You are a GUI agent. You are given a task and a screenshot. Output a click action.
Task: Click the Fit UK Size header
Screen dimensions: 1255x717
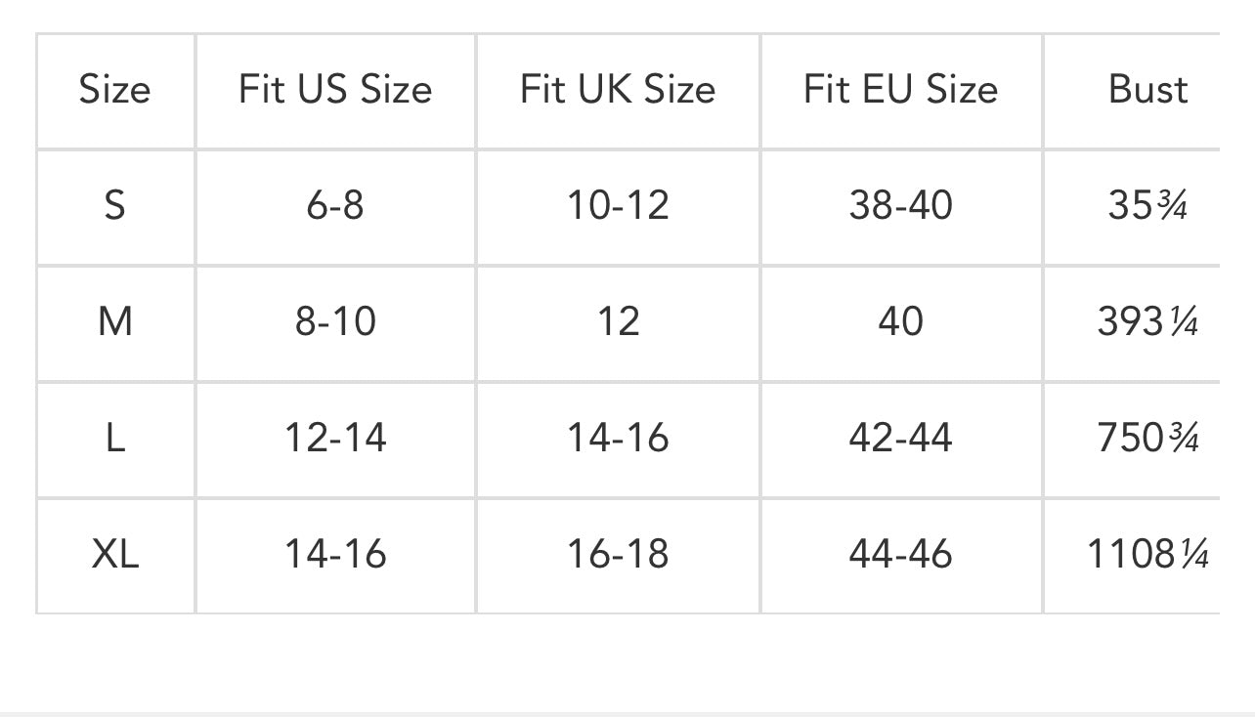click(618, 90)
